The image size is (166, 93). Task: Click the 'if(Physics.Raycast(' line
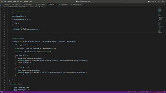point(45,42)
